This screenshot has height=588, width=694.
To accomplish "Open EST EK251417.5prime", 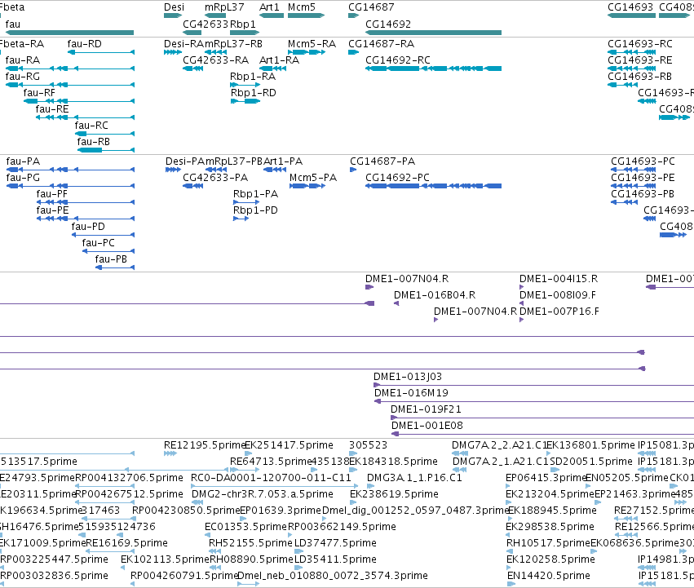I will pyautogui.click(x=289, y=445).
